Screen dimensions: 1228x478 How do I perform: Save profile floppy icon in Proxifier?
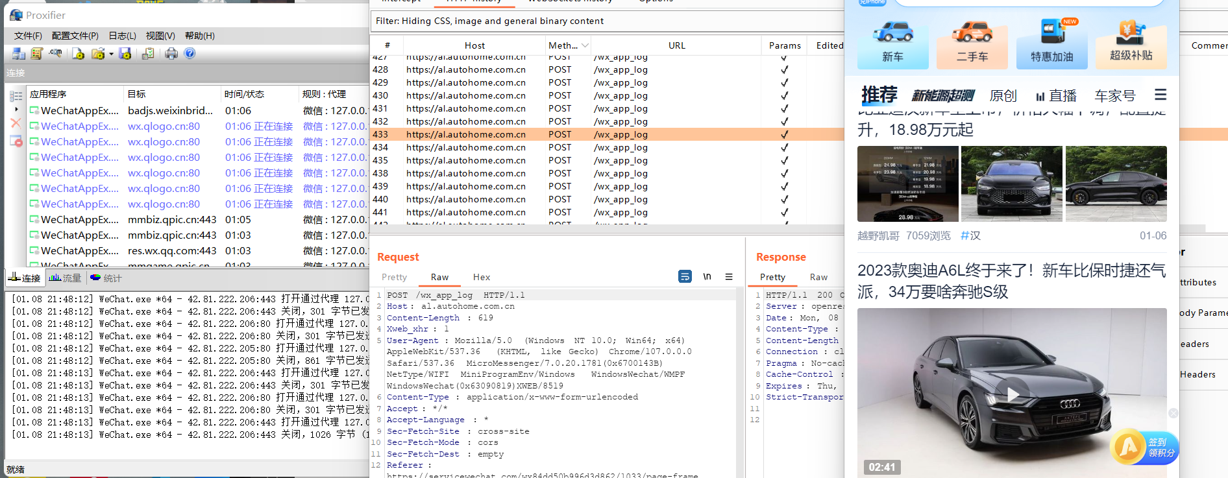125,53
